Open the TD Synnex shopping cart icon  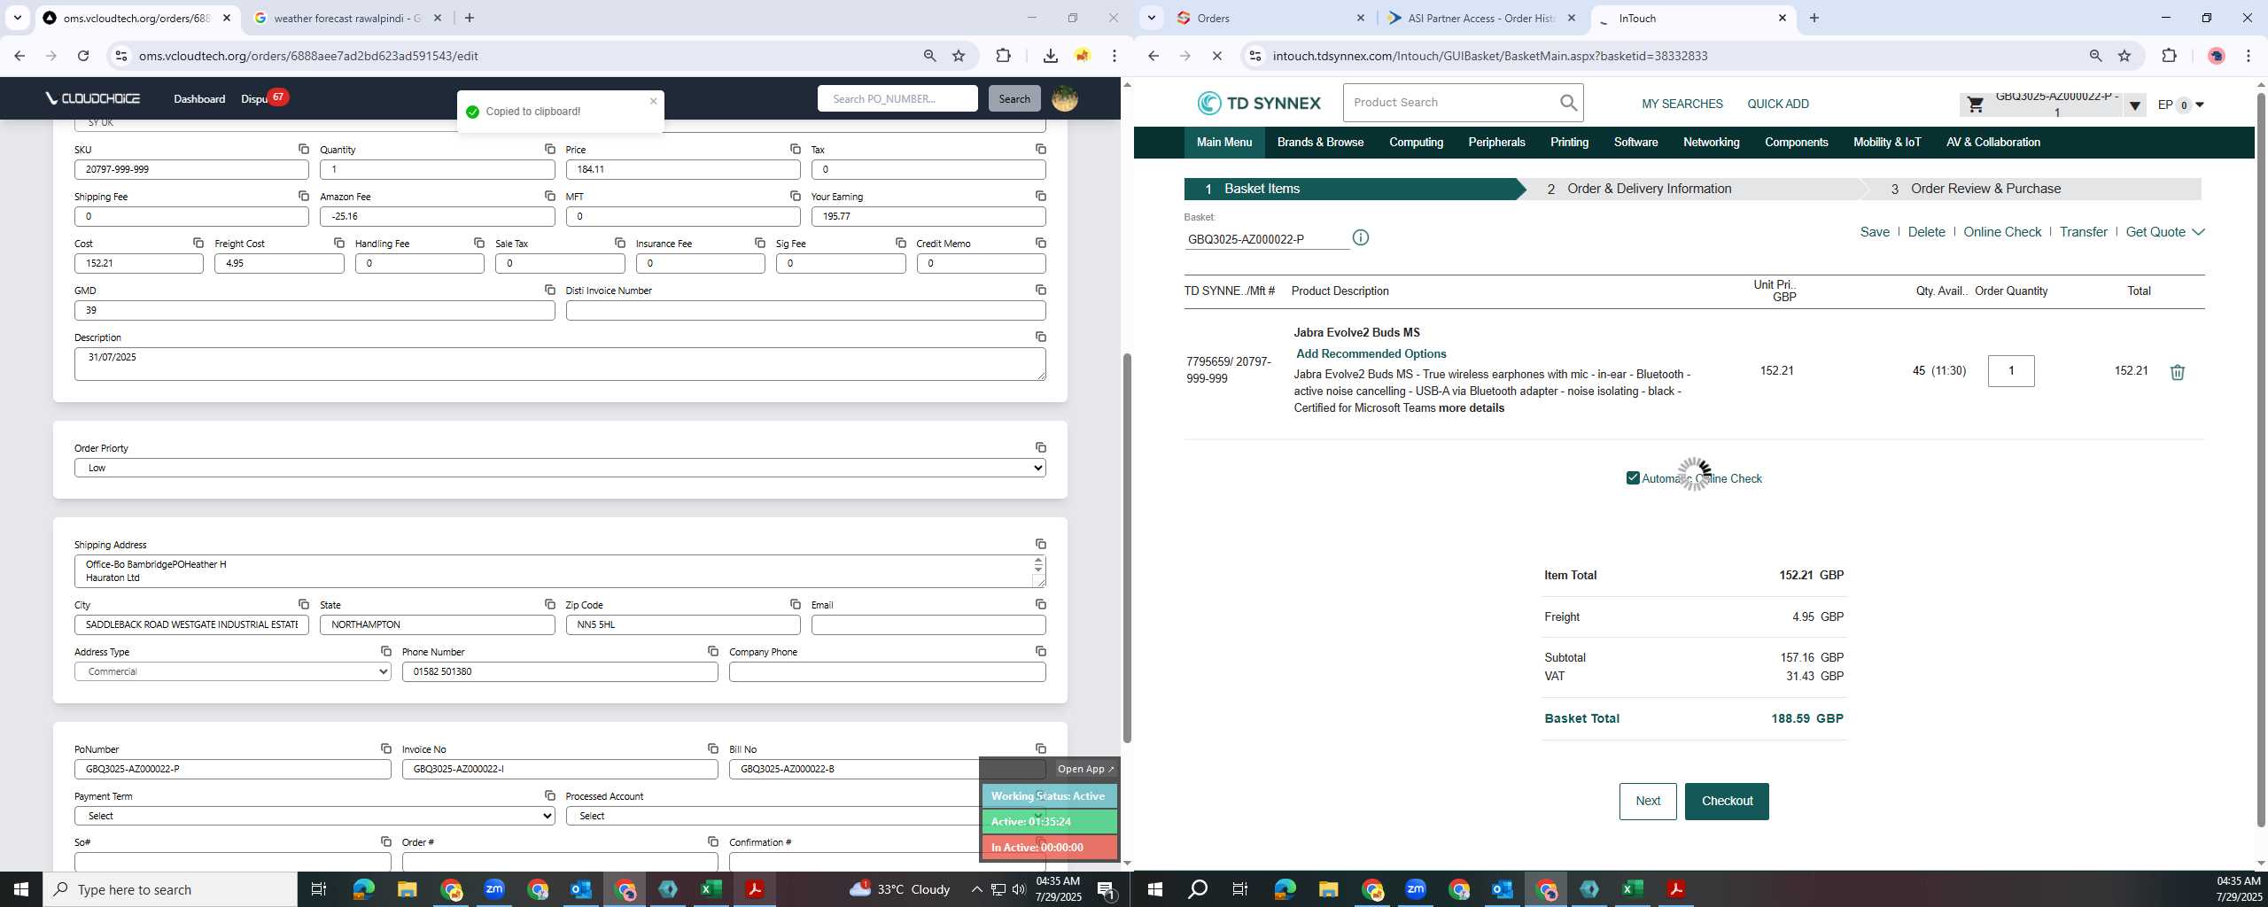(x=1975, y=105)
